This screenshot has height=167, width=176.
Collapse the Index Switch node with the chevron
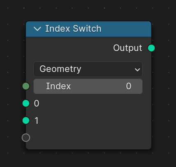(37, 29)
